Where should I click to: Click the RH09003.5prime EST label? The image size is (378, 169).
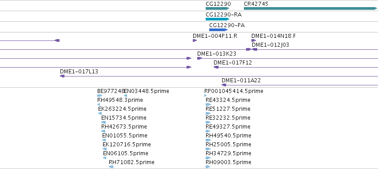click(229, 162)
